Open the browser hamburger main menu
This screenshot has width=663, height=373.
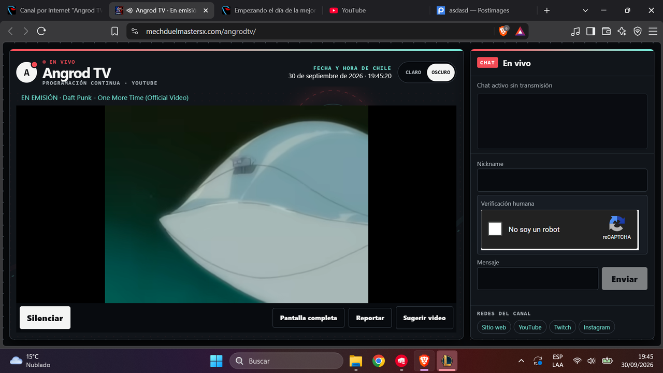pyautogui.click(x=653, y=31)
